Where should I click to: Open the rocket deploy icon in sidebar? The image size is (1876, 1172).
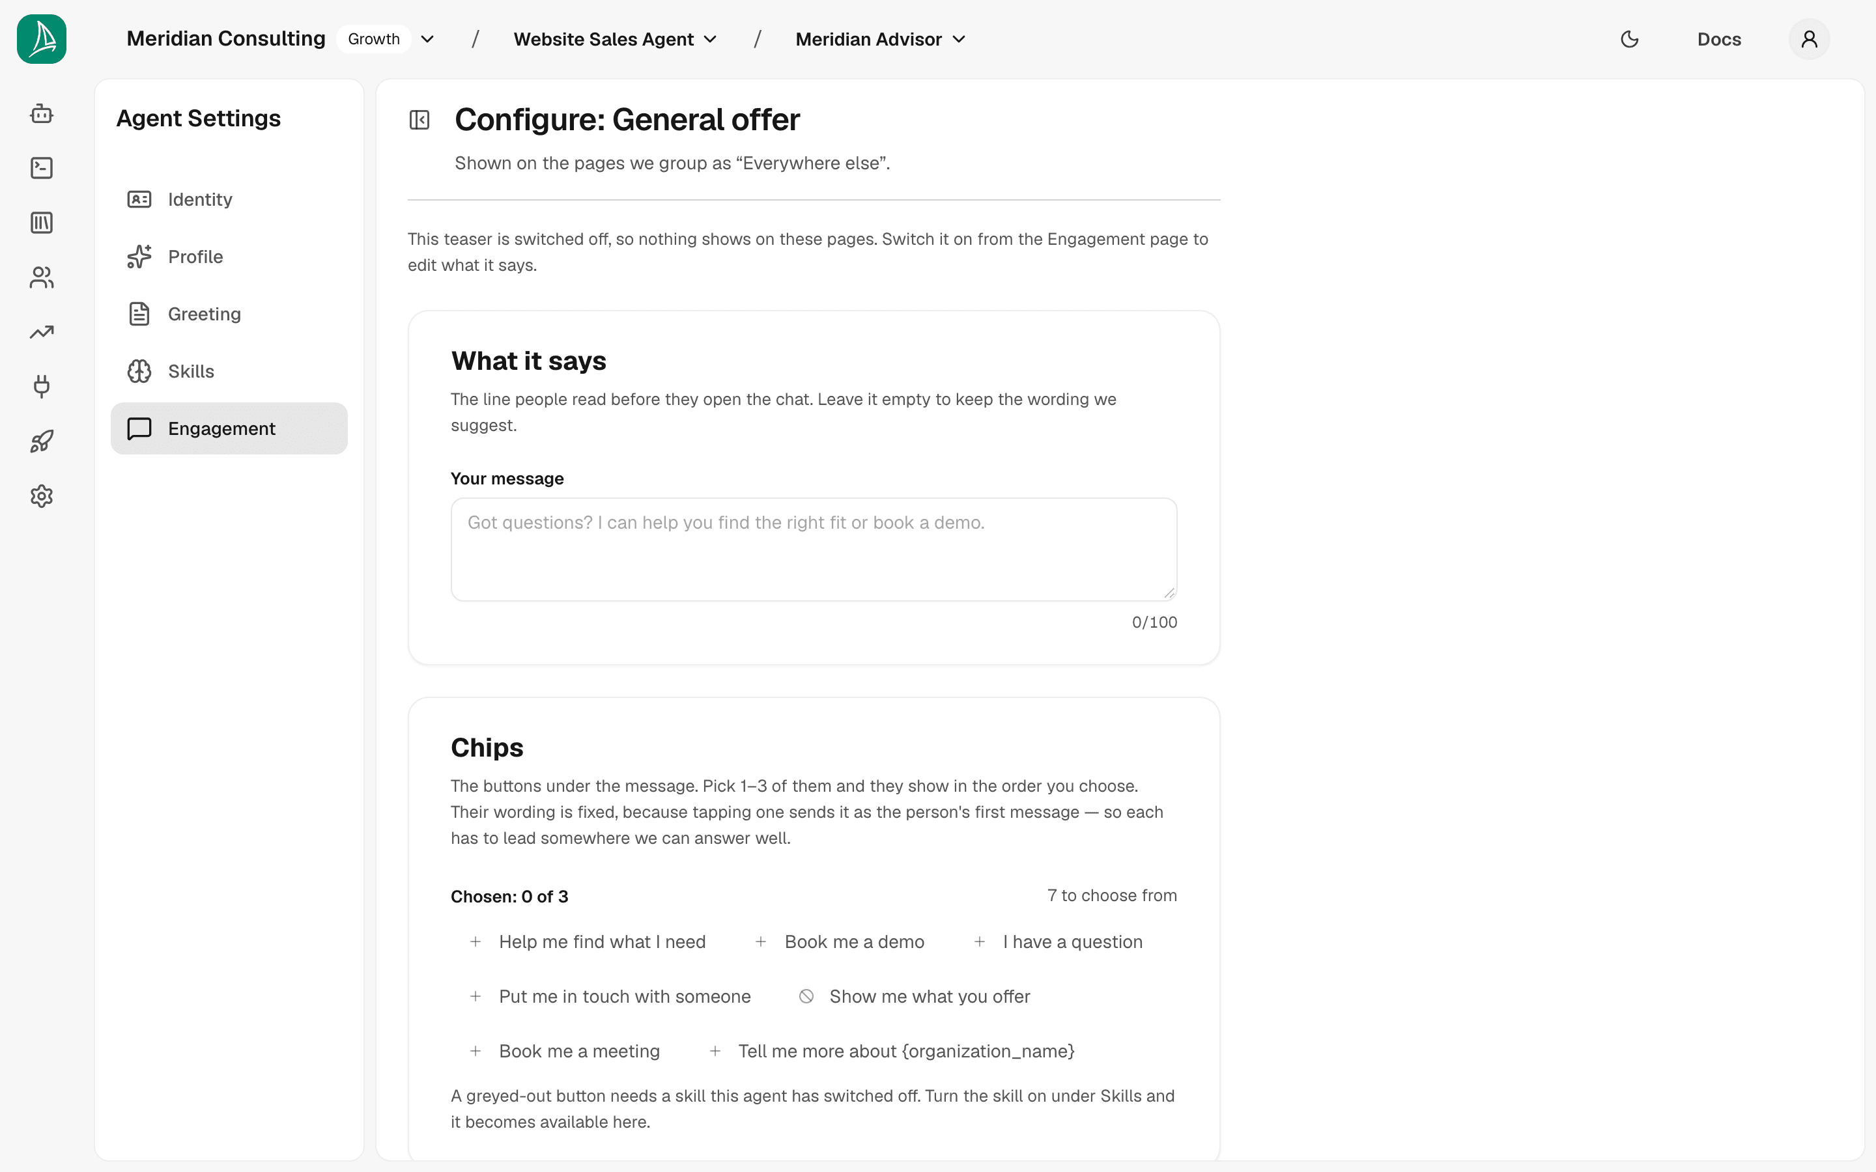coord(42,442)
